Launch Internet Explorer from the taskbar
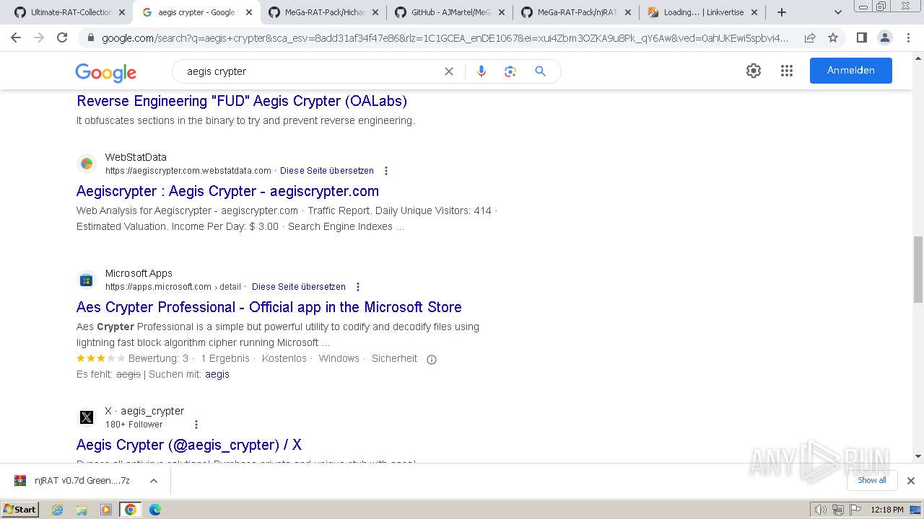 pyautogui.click(x=58, y=510)
